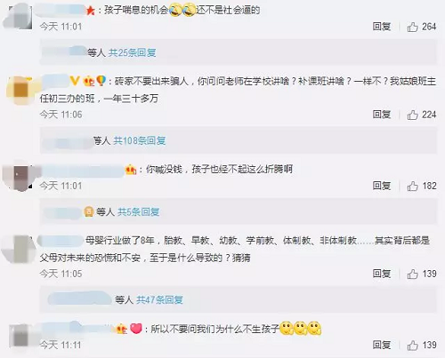This screenshot has width=445, height=358.
Task: Click 回复 on the 砖家 comment
Action: point(382,115)
